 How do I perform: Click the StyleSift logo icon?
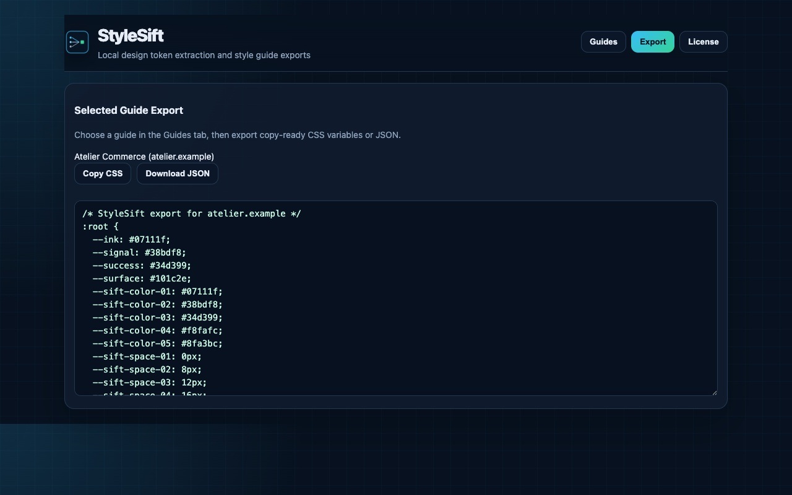(x=77, y=42)
